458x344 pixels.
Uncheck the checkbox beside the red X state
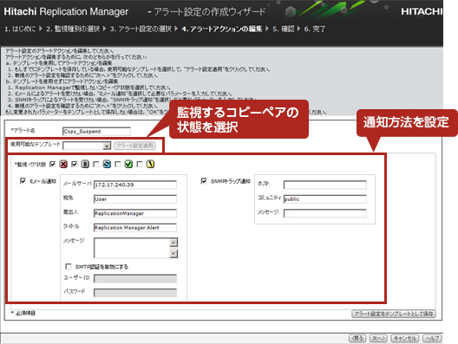pyautogui.click(x=53, y=165)
